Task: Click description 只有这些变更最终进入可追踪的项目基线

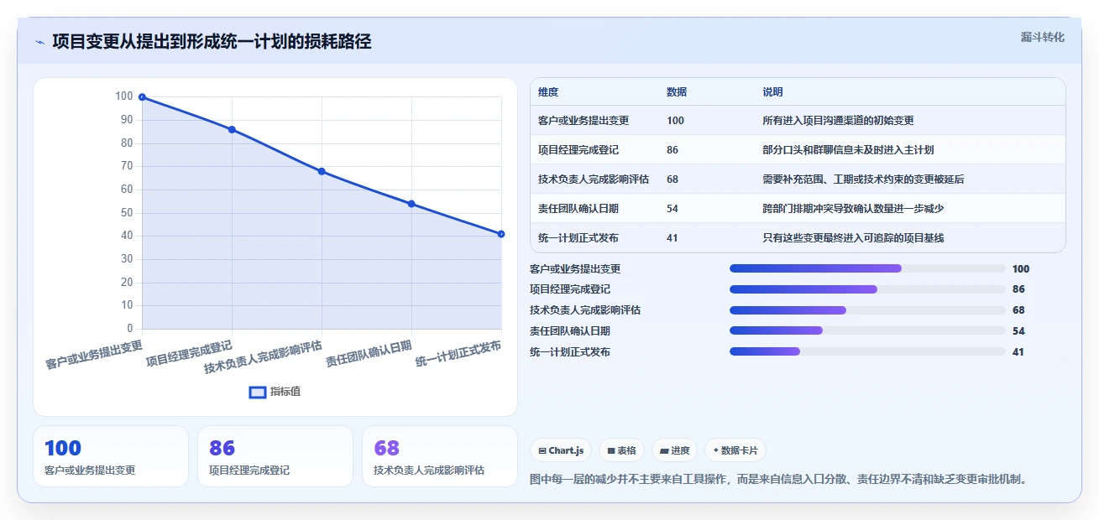Action: pyautogui.click(x=853, y=238)
